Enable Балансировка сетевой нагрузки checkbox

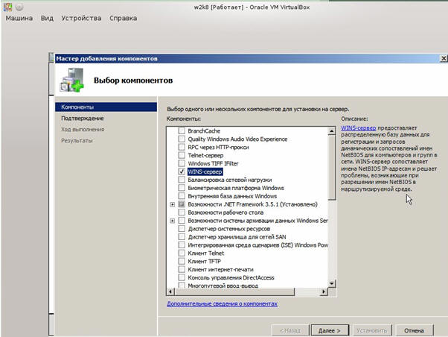coord(182,180)
